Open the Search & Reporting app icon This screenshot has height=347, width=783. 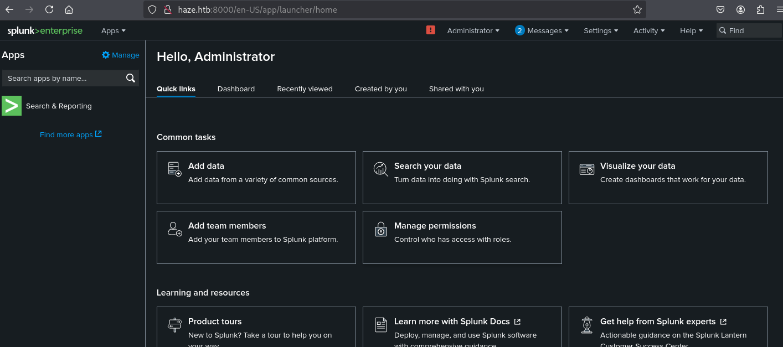tap(12, 106)
